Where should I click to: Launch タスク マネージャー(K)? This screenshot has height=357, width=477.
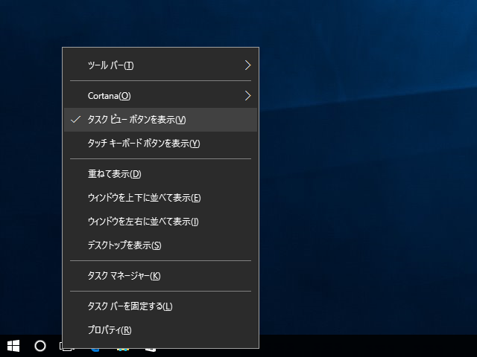(x=161, y=276)
